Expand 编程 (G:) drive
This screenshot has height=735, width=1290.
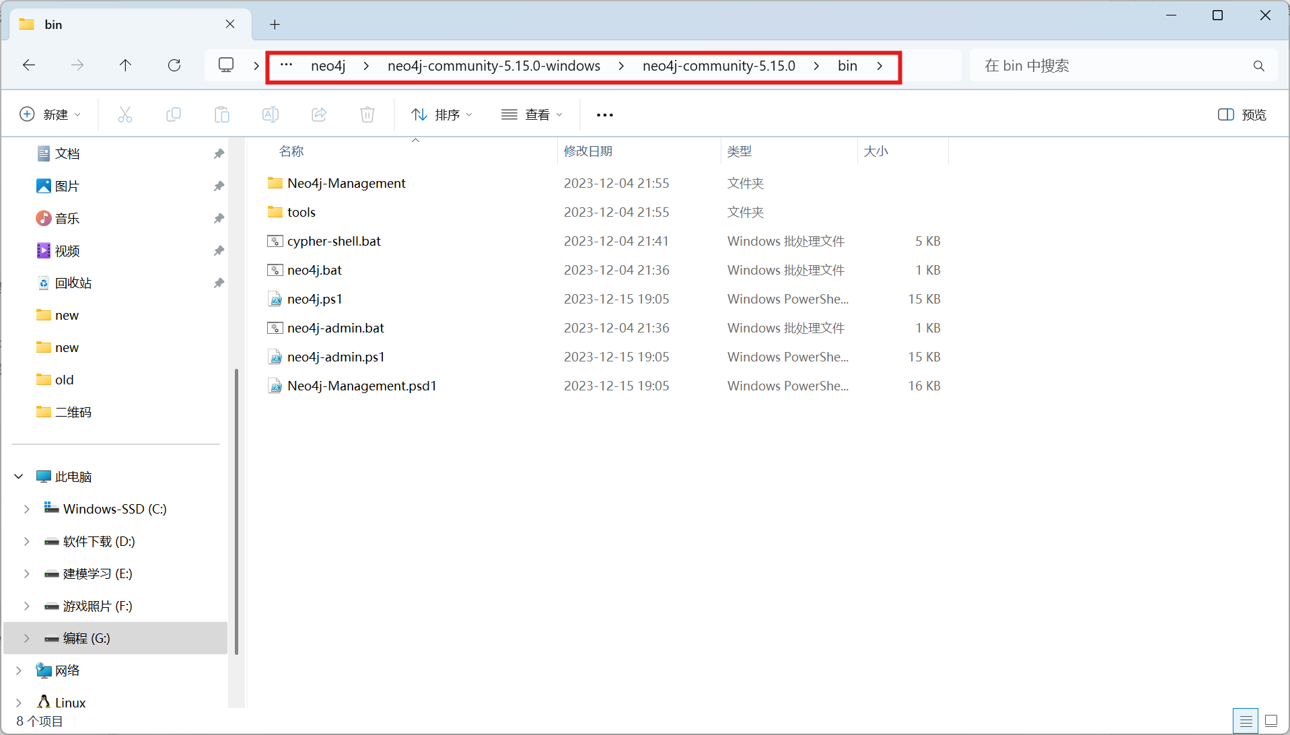coord(27,638)
